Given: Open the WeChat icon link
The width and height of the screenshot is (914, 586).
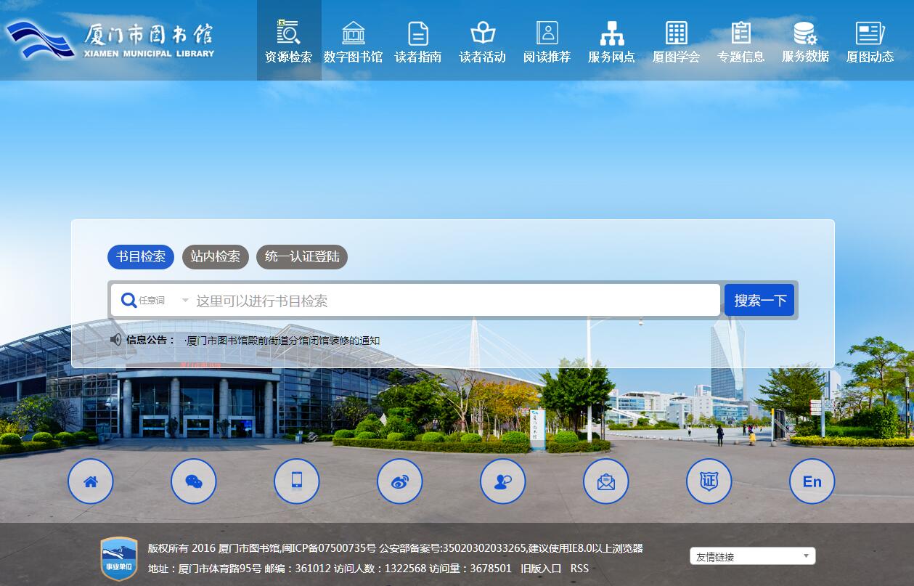Looking at the screenshot, I should pos(194,481).
